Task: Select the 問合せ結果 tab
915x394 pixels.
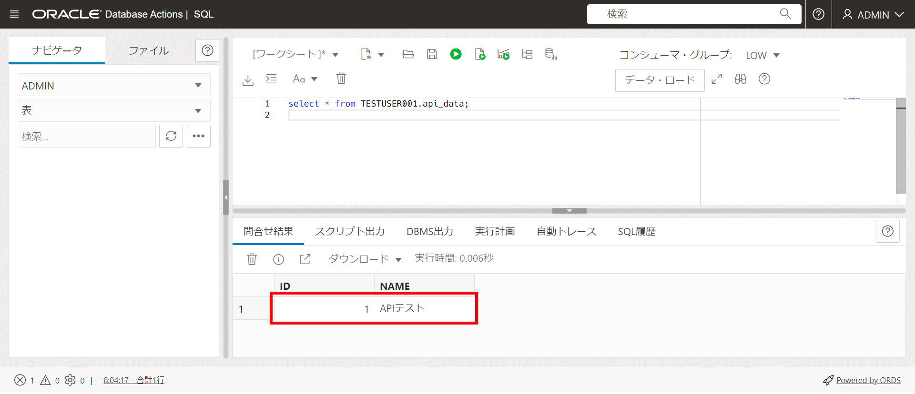Action: tap(268, 231)
